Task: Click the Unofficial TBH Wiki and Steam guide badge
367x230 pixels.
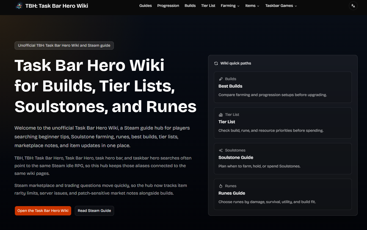Action: 64,46
